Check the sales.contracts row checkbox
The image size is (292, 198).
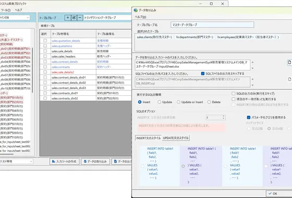click(45, 67)
